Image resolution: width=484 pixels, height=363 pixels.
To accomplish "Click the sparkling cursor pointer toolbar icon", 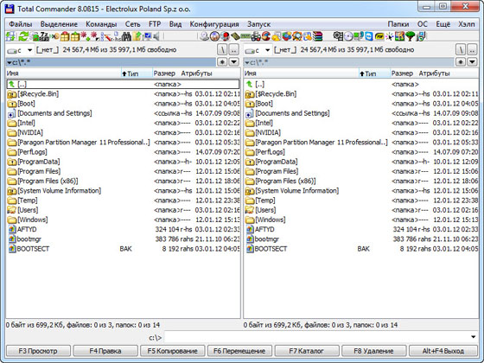I will pyautogui.click(x=390, y=36).
